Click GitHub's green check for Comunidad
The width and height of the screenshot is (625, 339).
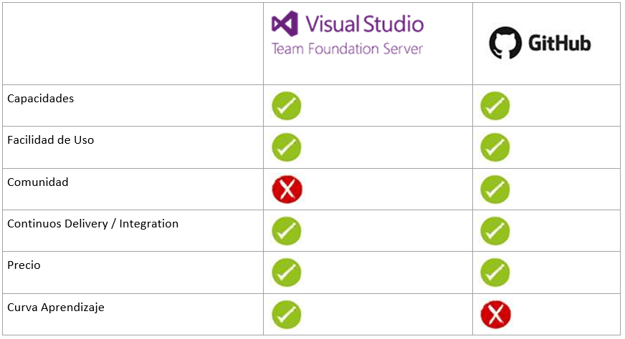pyautogui.click(x=495, y=190)
